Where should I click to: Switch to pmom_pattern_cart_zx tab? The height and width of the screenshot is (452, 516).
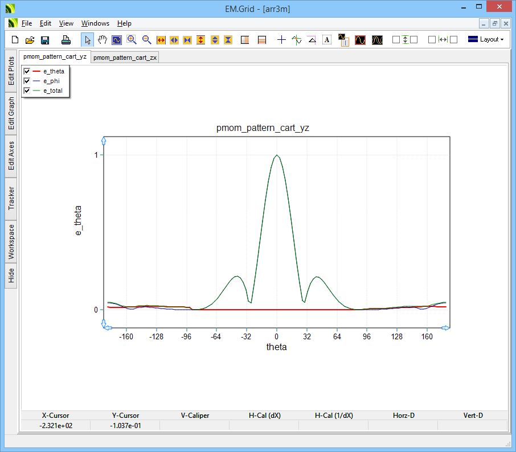pos(125,57)
